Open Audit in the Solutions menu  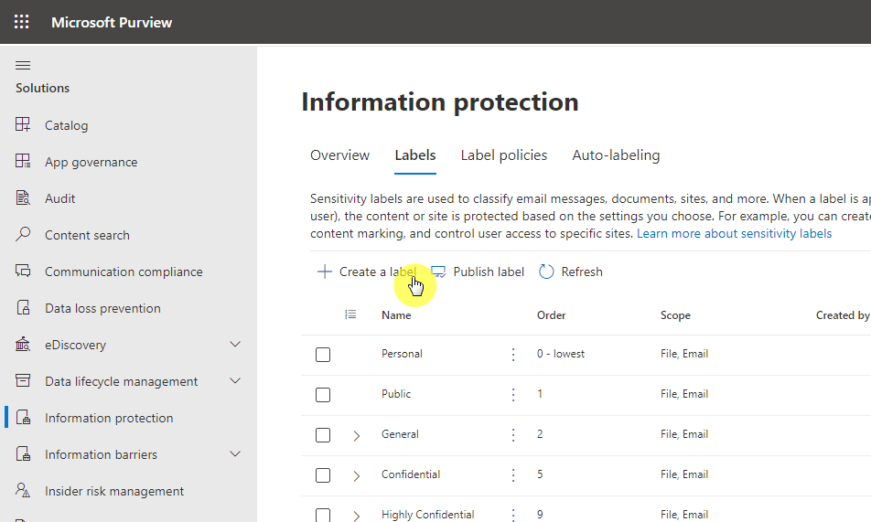60,198
